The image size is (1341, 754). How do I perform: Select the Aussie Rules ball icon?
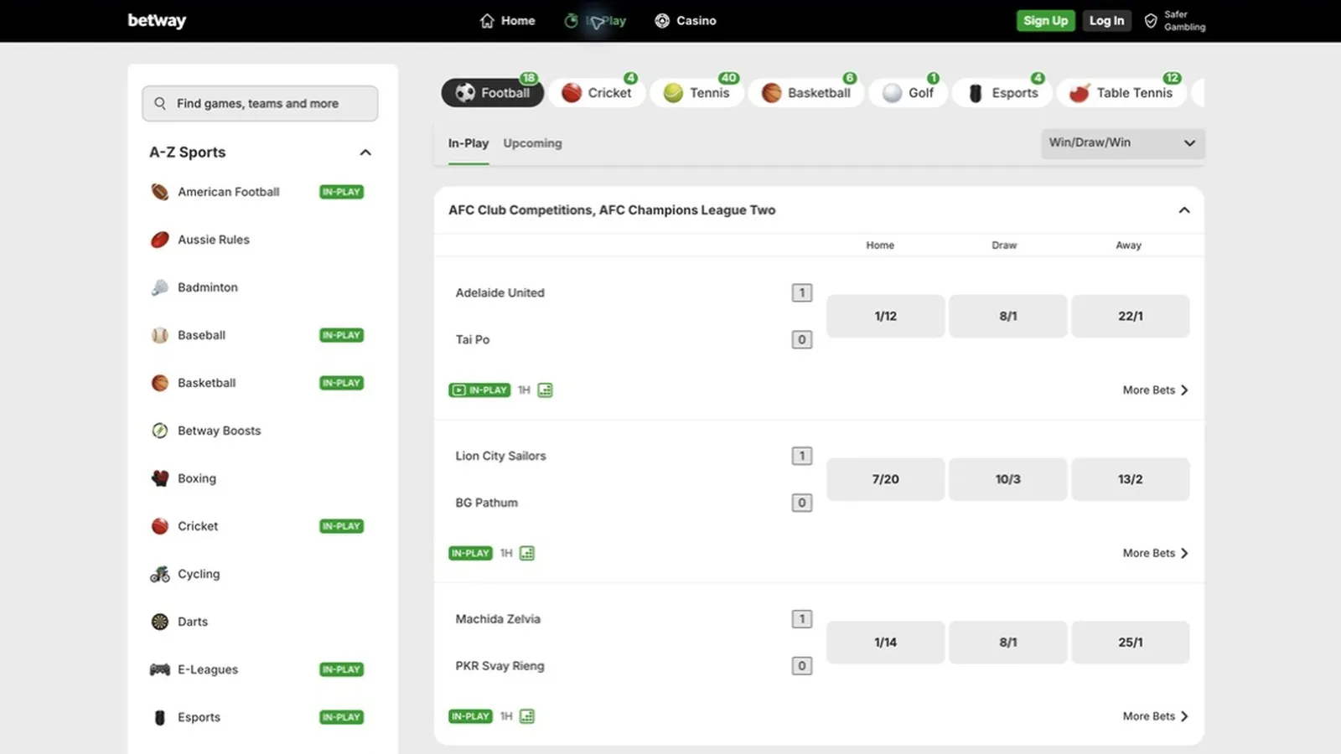(x=159, y=240)
